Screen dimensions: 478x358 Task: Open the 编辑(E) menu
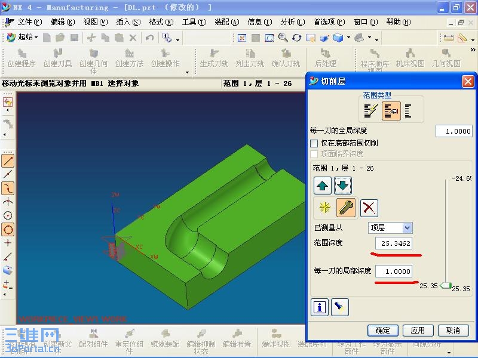tap(63, 22)
